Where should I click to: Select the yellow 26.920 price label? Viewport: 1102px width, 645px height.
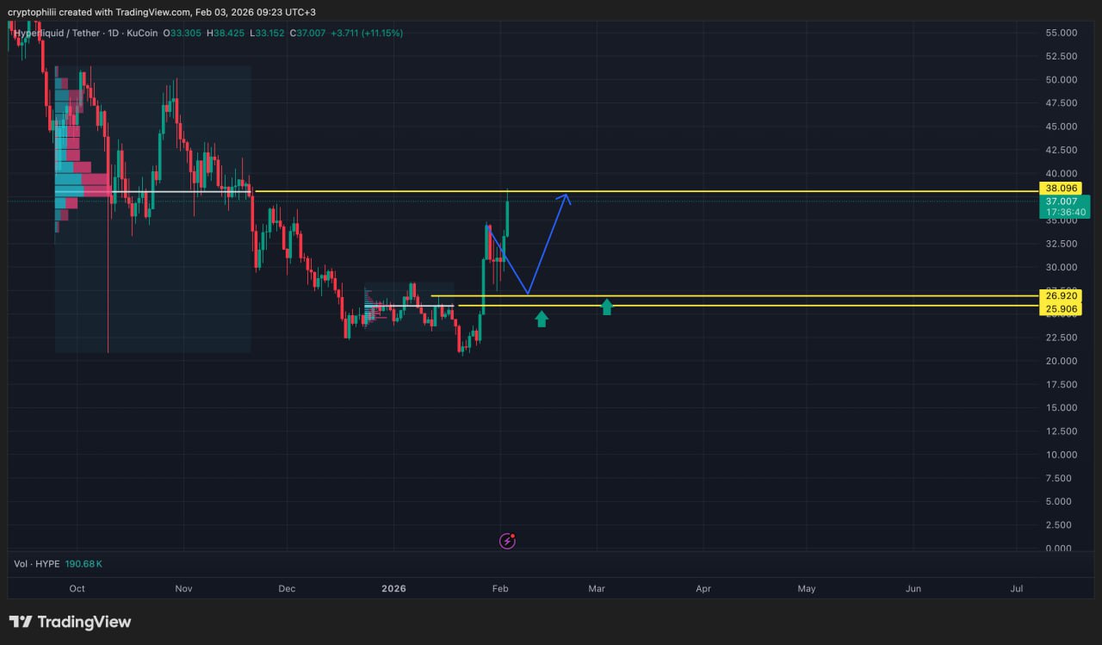tap(1059, 297)
